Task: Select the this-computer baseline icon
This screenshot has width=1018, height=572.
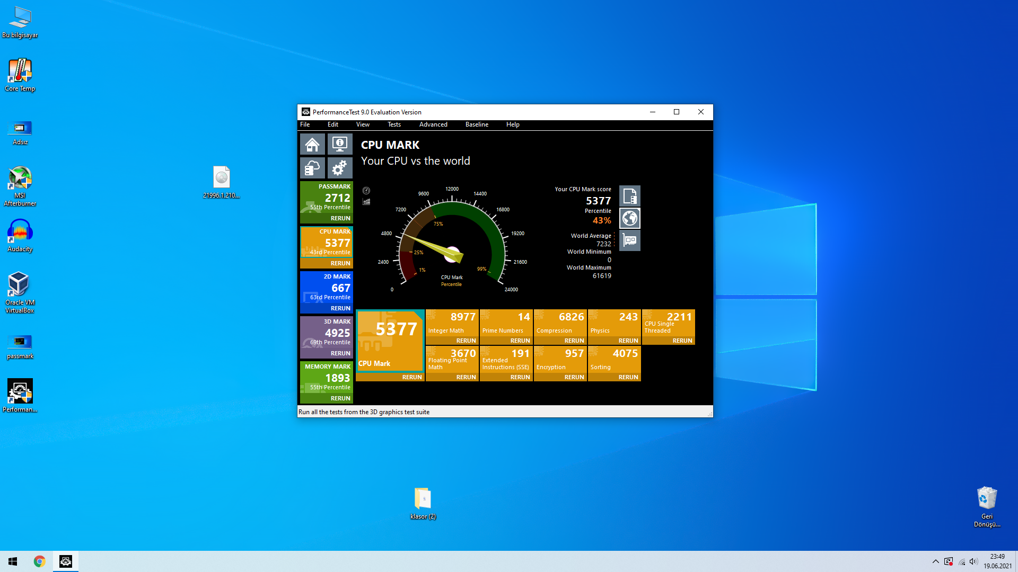Action: 630,196
